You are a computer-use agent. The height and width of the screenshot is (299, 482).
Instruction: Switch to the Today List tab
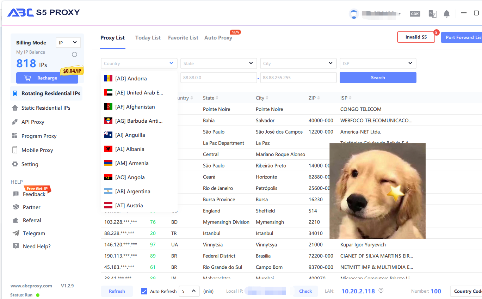point(148,38)
